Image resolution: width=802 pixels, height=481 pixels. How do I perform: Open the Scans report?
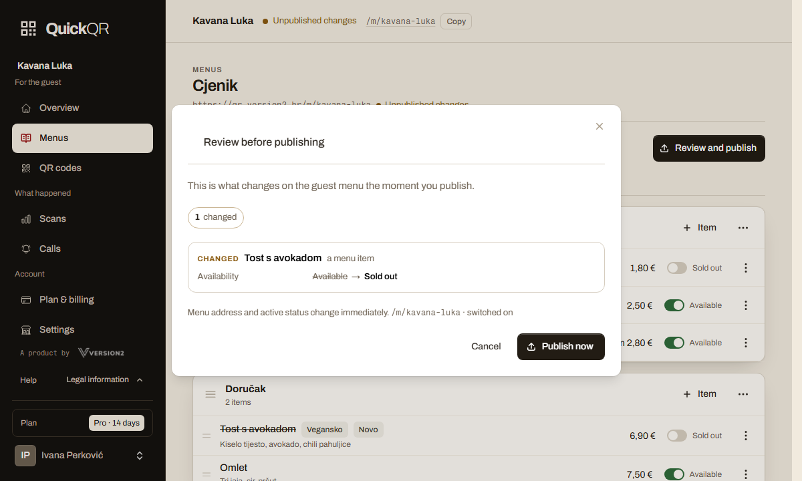[82, 218]
